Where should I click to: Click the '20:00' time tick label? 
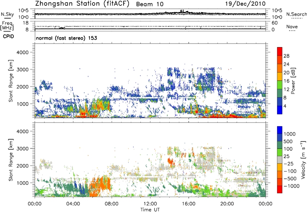click(227, 204)
